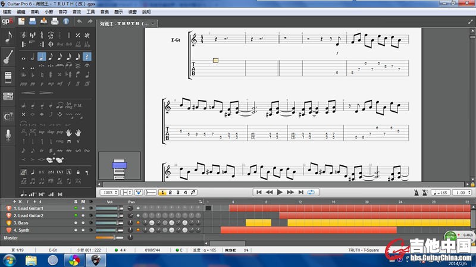This screenshot has height=267, width=476.
Task: Adjust Lead Guitar1 volume slider
Action: coord(109,208)
